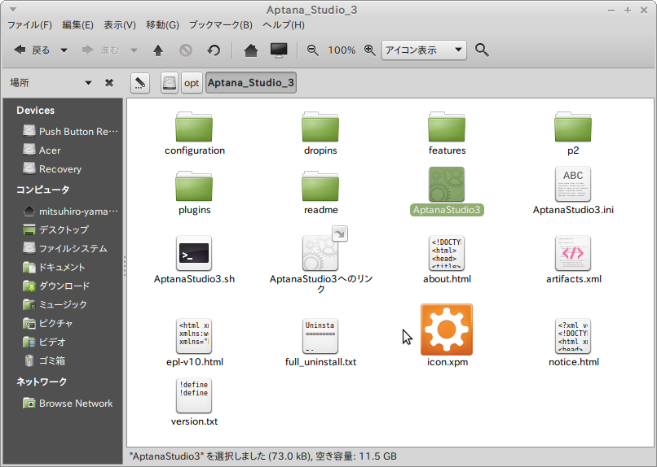Open the 編集(E) menu
The width and height of the screenshot is (657, 467).
77,25
